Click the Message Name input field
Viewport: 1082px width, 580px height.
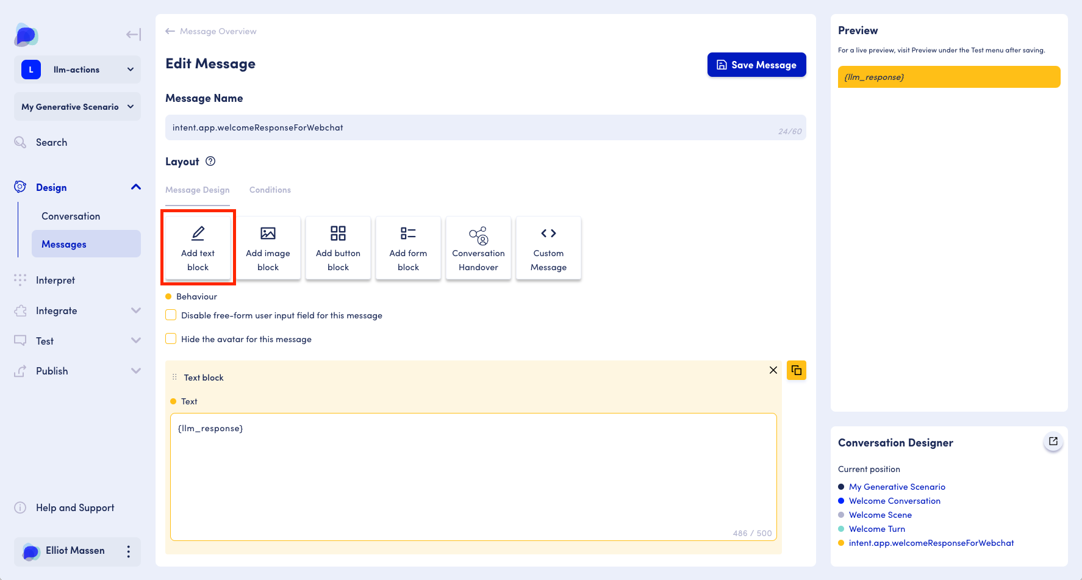[x=470, y=127]
